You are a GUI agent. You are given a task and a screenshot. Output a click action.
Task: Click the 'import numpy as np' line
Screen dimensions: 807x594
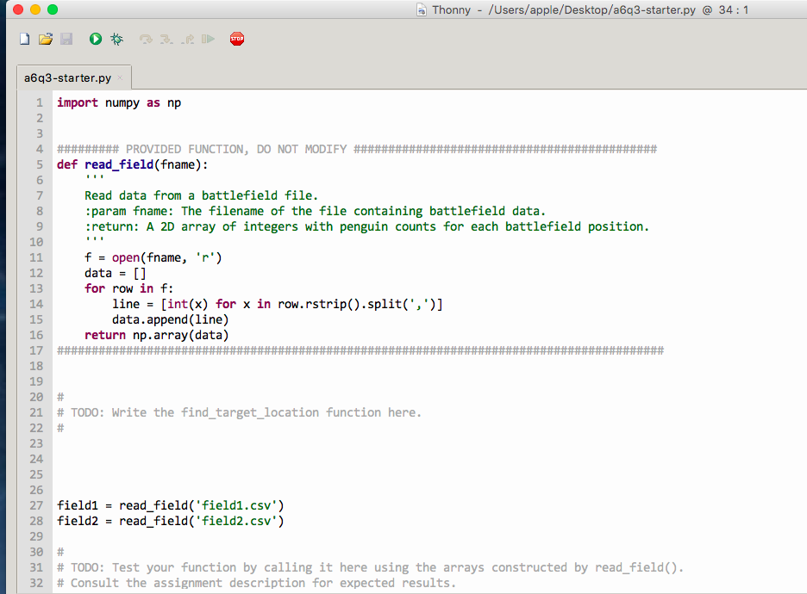(119, 102)
